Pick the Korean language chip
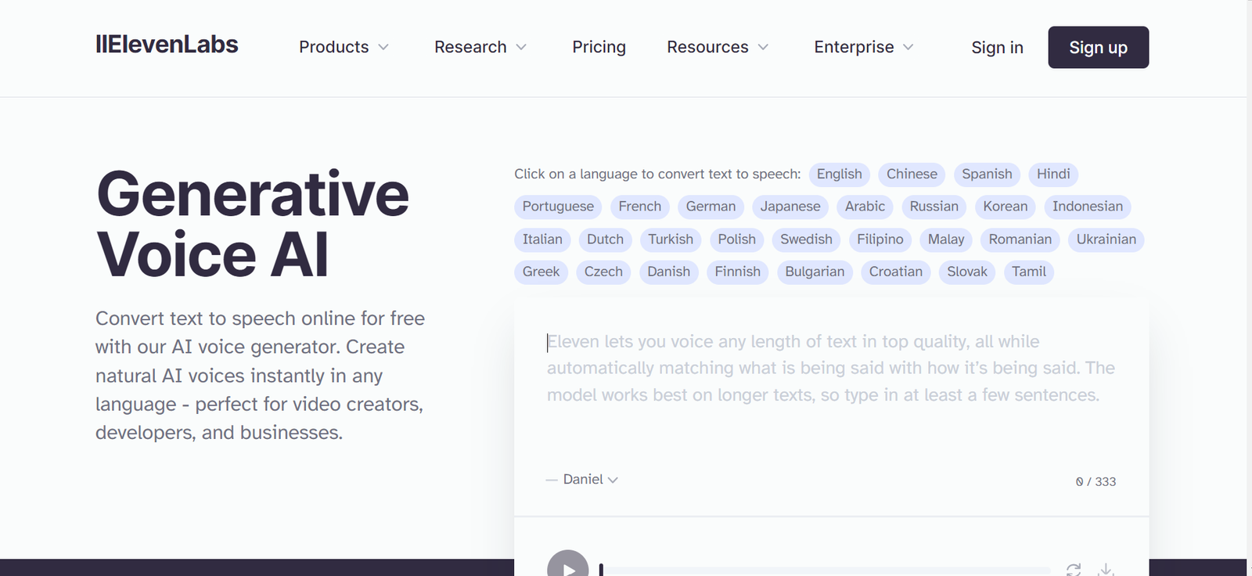The width and height of the screenshot is (1252, 576). [x=1006, y=207]
